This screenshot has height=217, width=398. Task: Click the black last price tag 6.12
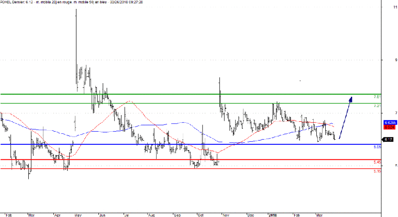[389, 140]
